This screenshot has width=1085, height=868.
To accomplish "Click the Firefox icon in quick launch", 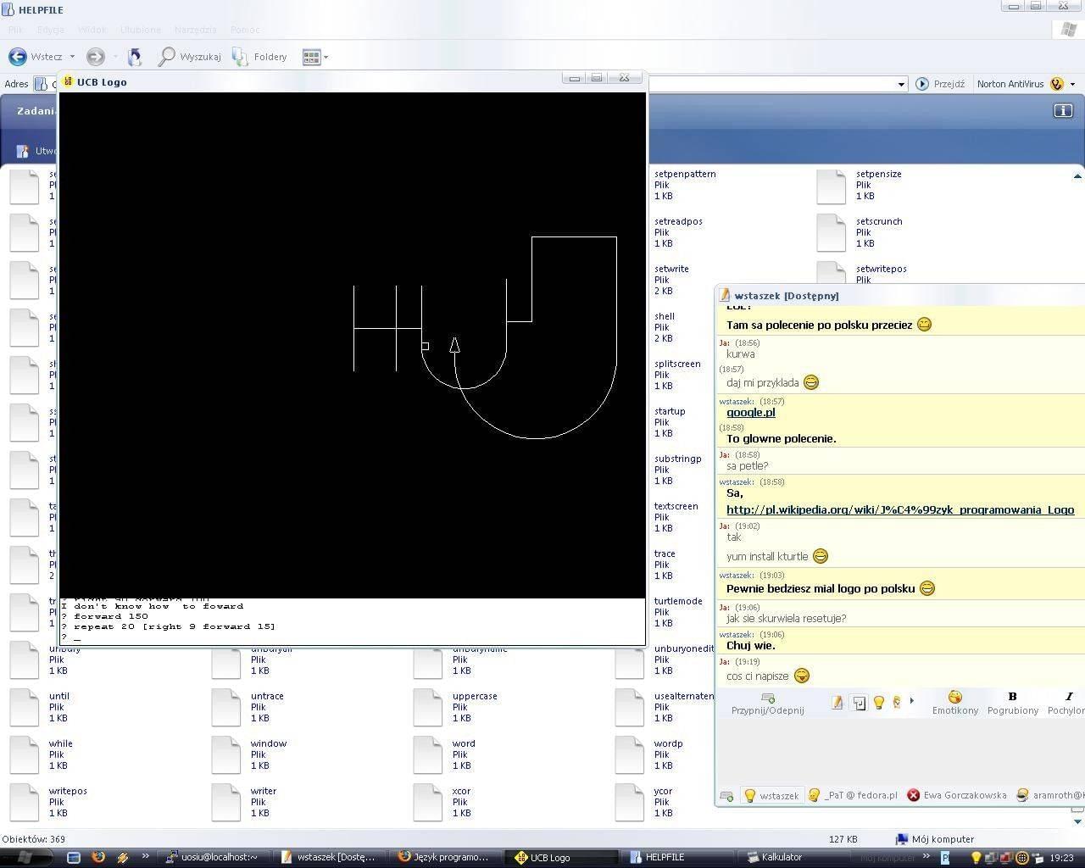I will (98, 857).
